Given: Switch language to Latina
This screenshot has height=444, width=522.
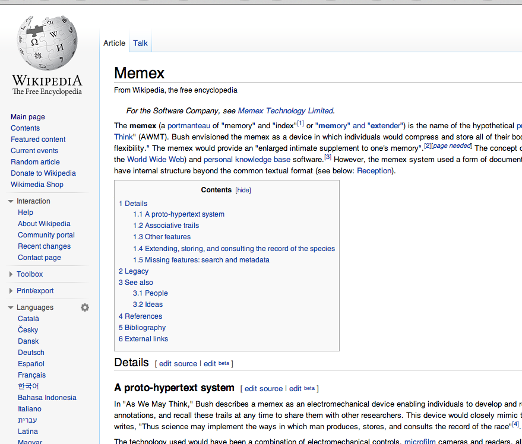Looking at the screenshot, I should (x=28, y=432).
